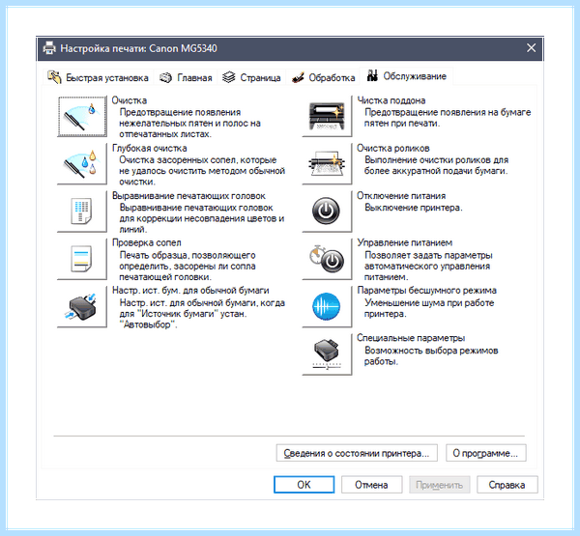Screen dimensions: 580x536
Task: Open Управление питанием auto power icon
Action: coord(327,259)
